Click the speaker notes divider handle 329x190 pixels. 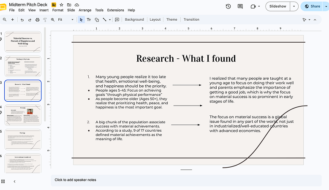tap(186, 170)
